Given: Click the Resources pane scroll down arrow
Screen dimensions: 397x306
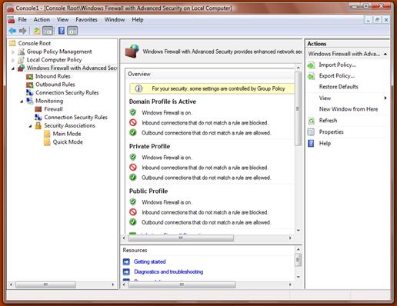Looking at the screenshot, I should click(x=298, y=277).
